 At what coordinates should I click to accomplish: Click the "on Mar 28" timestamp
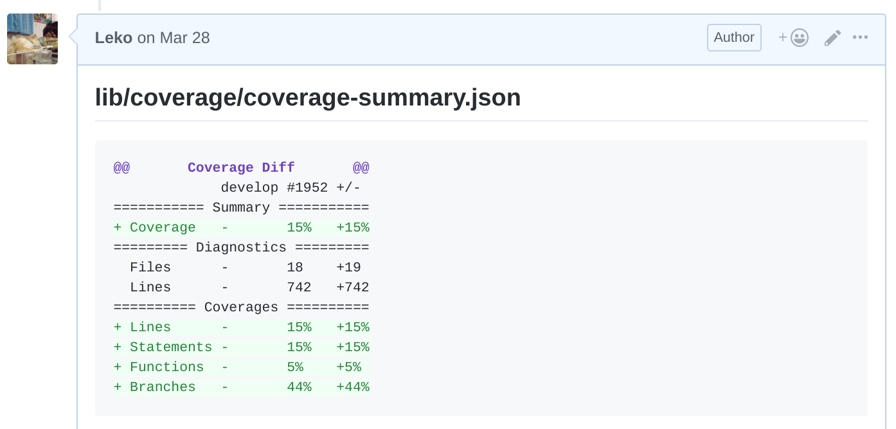[x=174, y=38]
